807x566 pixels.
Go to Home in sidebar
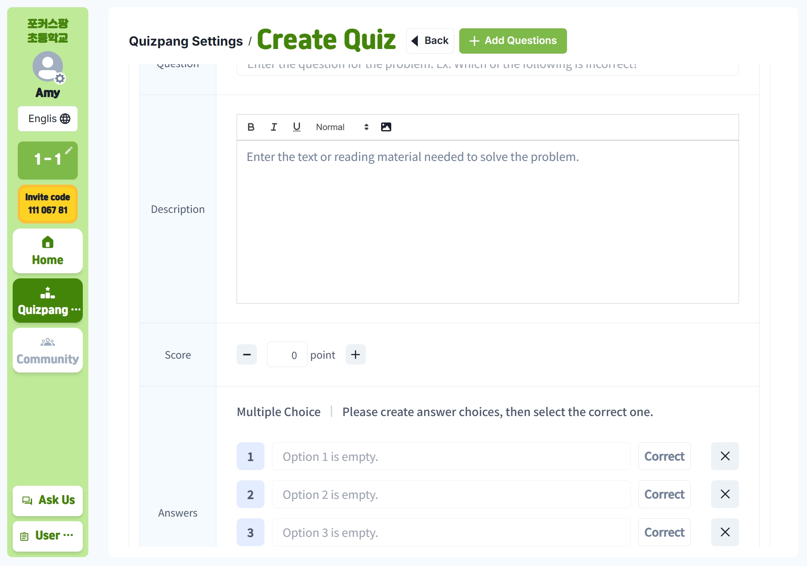click(48, 251)
